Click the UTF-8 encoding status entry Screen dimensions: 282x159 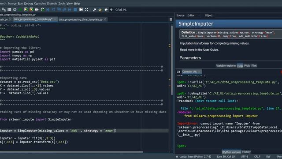point(245,157)
